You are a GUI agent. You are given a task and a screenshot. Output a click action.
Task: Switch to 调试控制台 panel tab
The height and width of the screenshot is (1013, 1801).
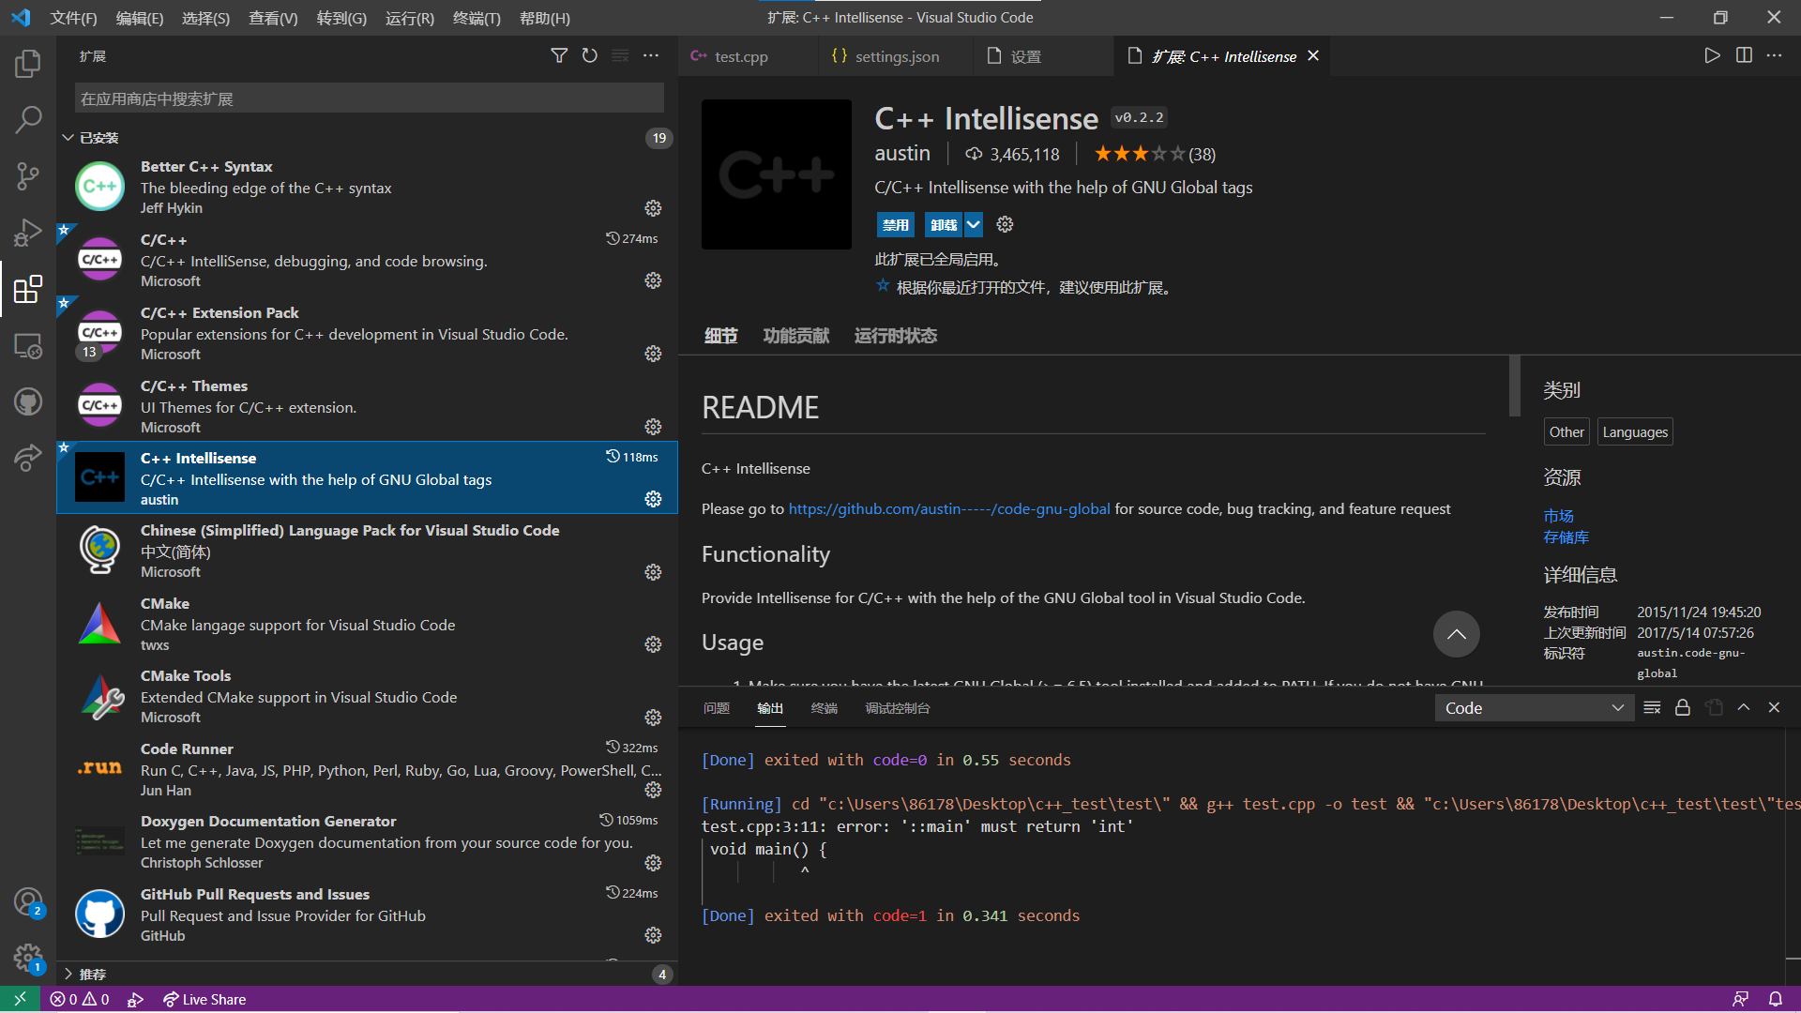[897, 708]
